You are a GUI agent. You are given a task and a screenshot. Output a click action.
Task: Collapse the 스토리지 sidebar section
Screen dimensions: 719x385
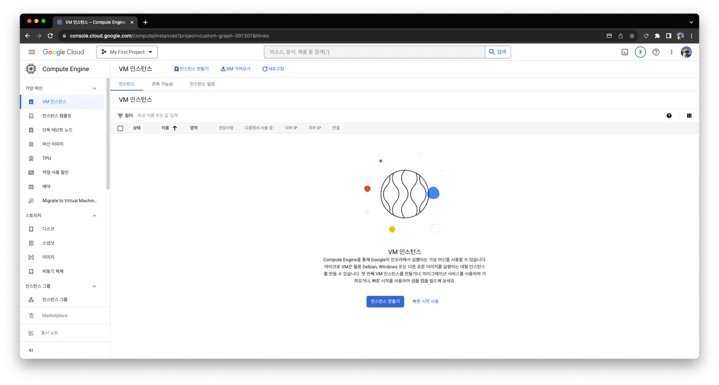[94, 215]
